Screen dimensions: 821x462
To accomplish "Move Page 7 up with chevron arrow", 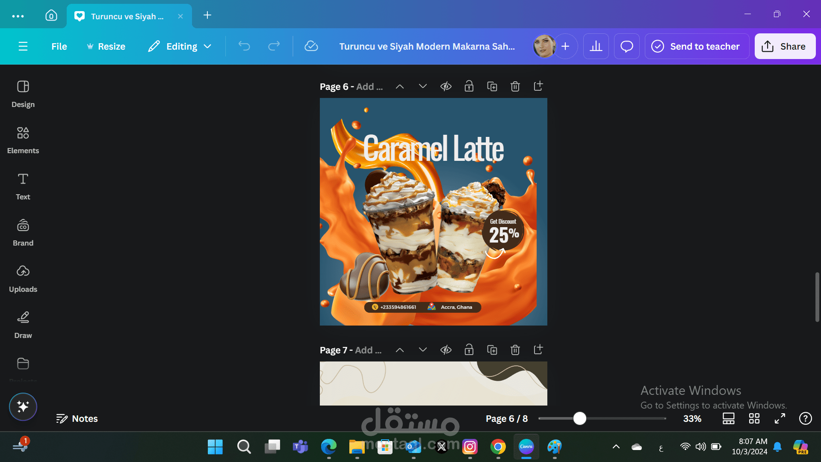I will (399, 350).
